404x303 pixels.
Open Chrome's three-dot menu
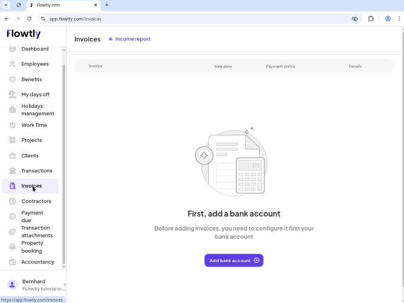pyautogui.click(x=399, y=19)
